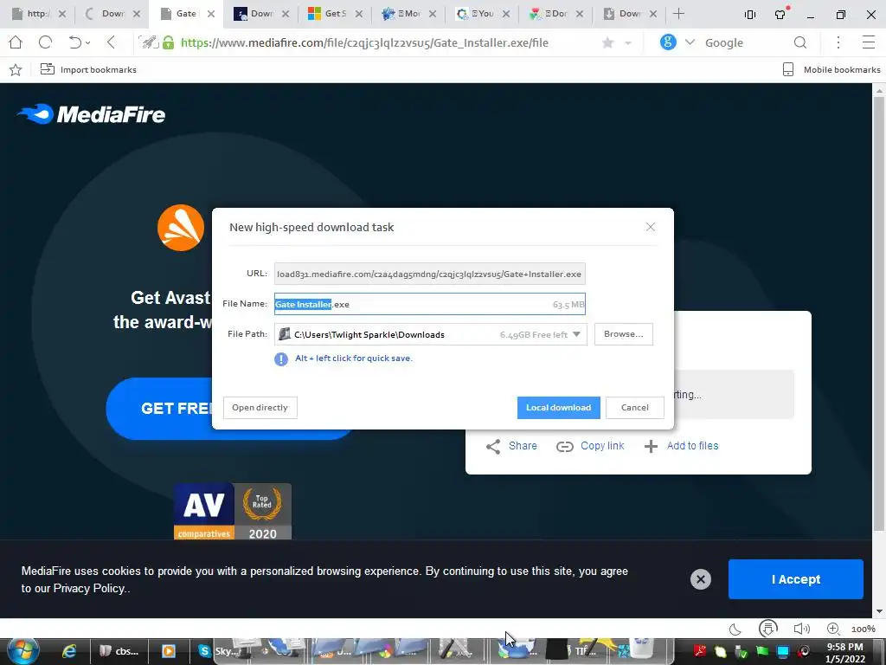886x665 pixels.
Task: Click the page vertical scrollbar
Action: (879, 313)
